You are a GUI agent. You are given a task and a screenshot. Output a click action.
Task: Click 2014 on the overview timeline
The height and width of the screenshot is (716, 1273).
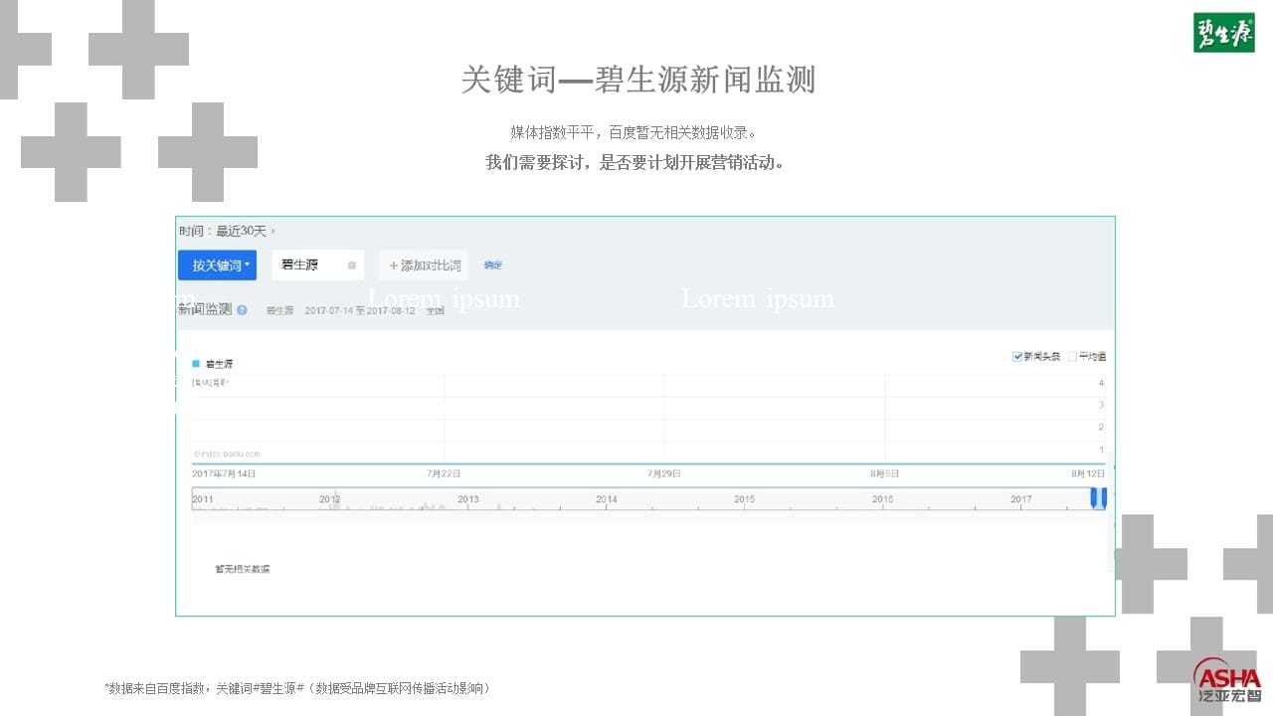click(606, 499)
